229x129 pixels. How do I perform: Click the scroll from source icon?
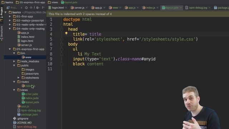tap(26, 8)
